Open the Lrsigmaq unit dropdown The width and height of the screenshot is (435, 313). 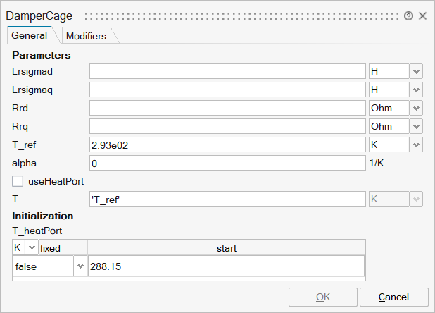(416, 90)
